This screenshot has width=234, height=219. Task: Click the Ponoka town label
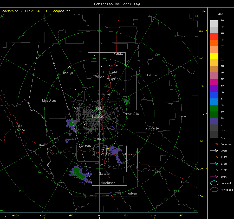(119, 54)
